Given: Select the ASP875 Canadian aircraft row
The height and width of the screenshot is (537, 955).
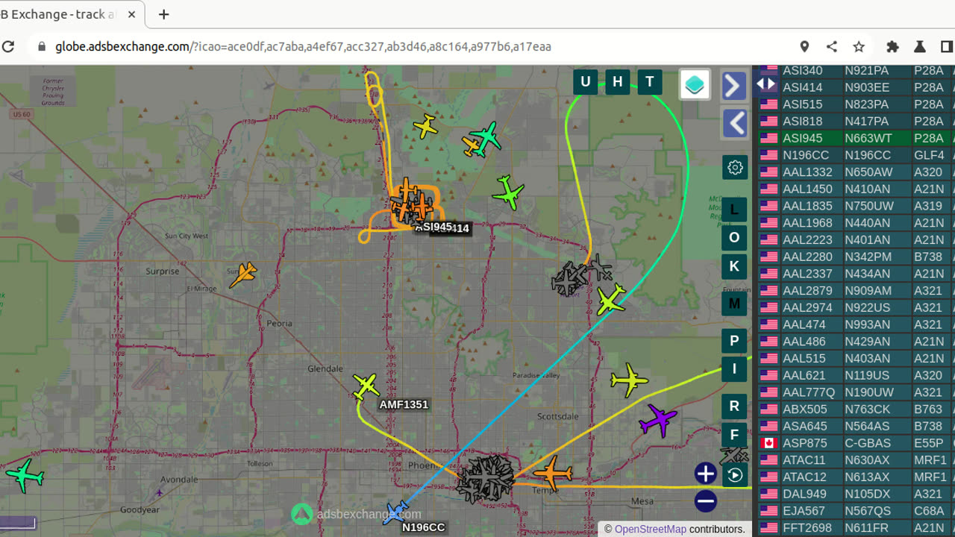Looking at the screenshot, I should click(856, 443).
